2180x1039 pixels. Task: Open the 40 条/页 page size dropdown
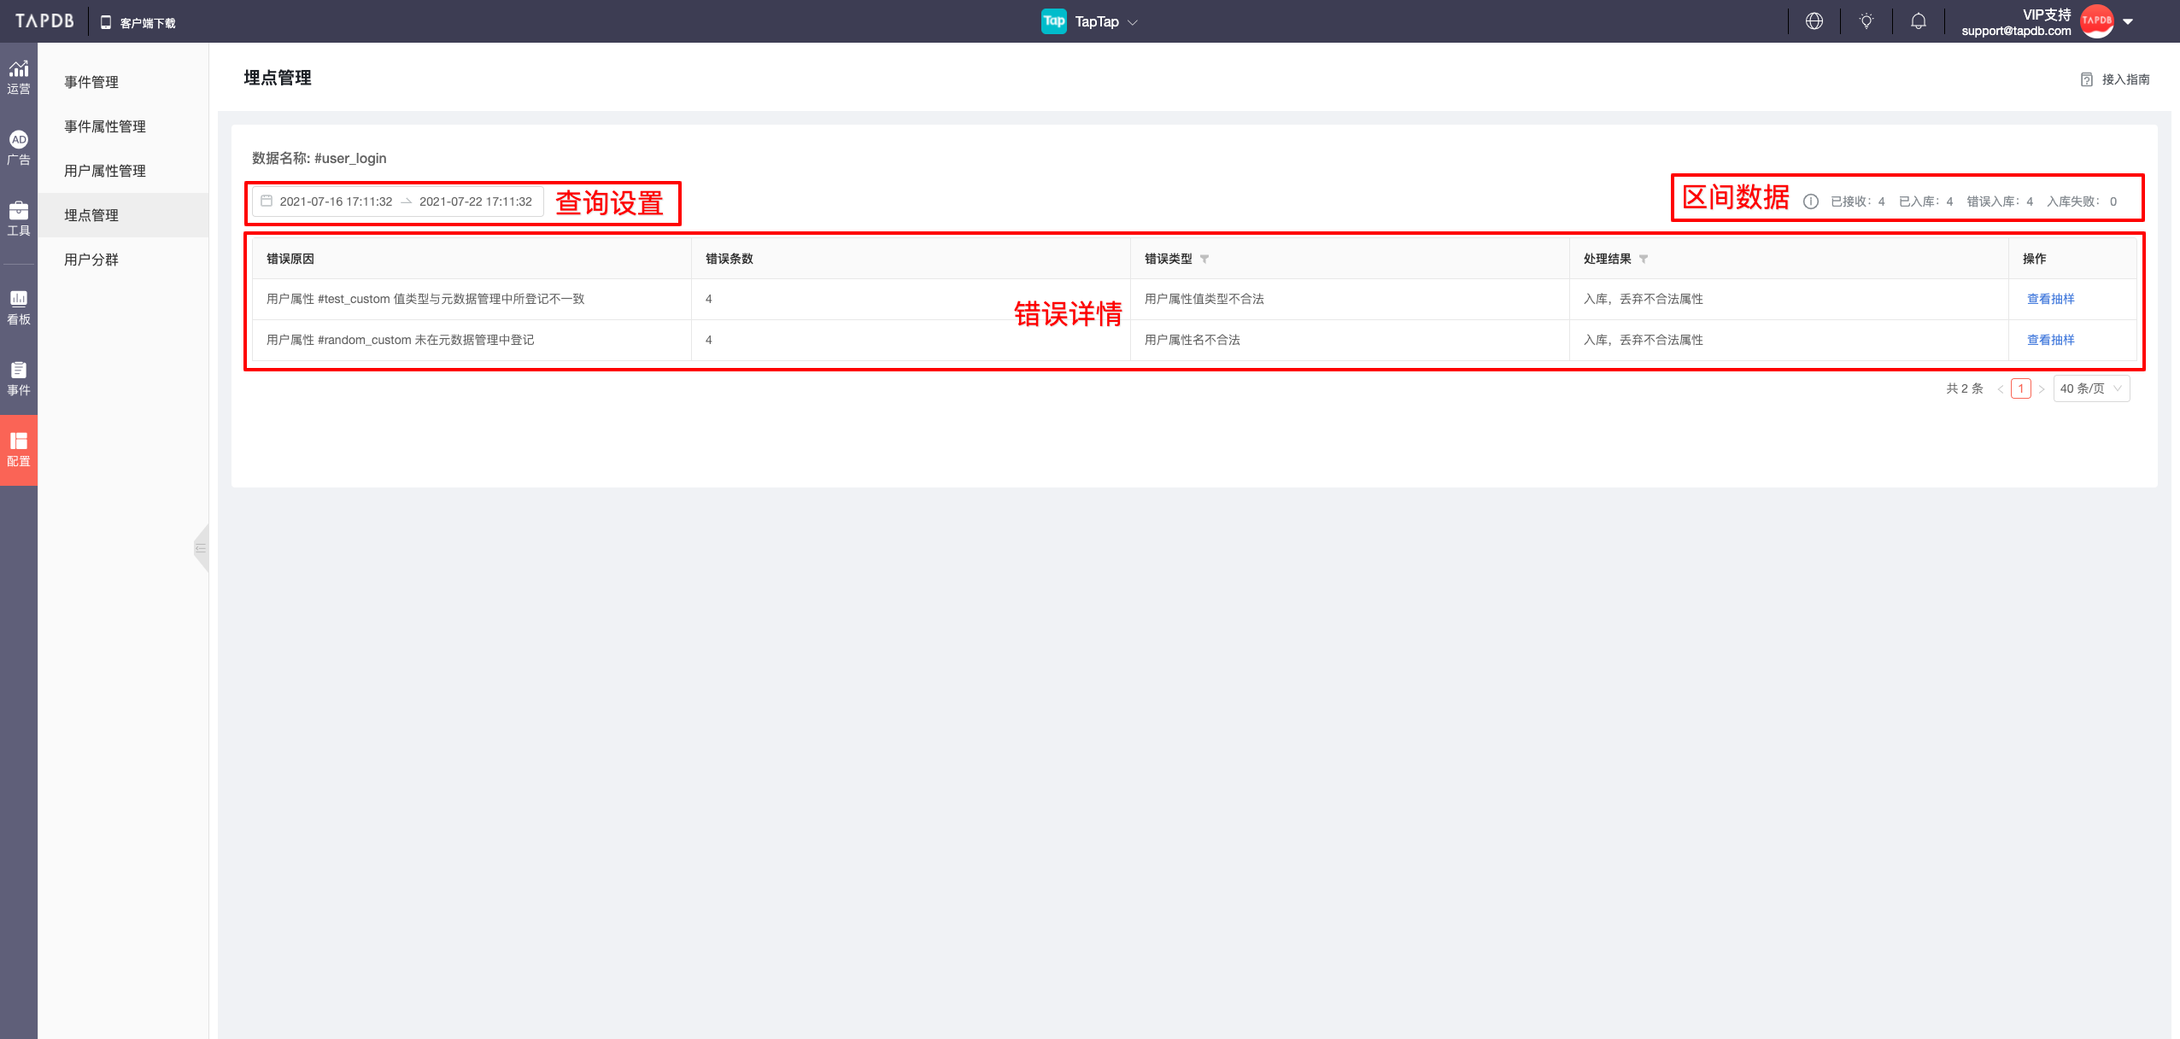2091,388
